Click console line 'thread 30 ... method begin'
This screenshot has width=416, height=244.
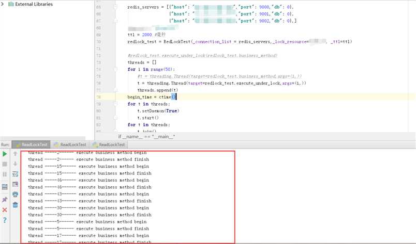tap(88, 208)
